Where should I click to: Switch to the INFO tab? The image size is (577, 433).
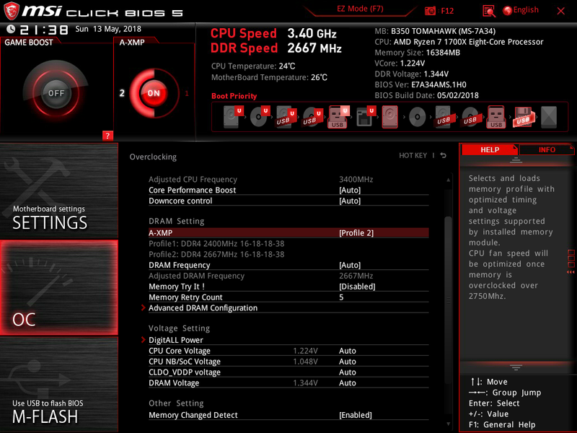(x=547, y=149)
